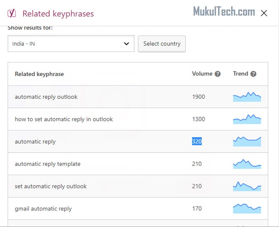View trend chart in the 320 volume row
Viewport: 279px width, 227px height.
(x=247, y=141)
